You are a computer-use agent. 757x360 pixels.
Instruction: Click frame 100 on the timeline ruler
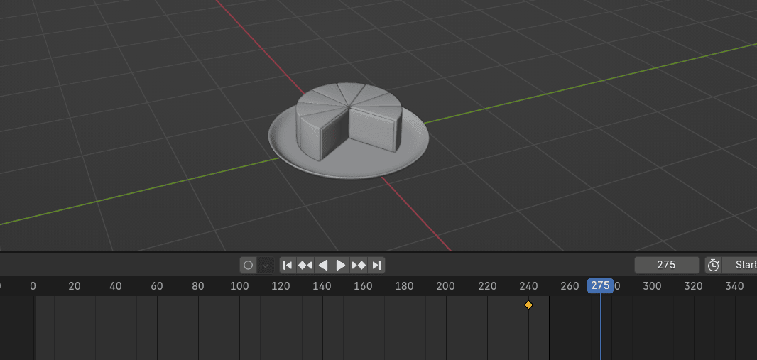point(239,286)
